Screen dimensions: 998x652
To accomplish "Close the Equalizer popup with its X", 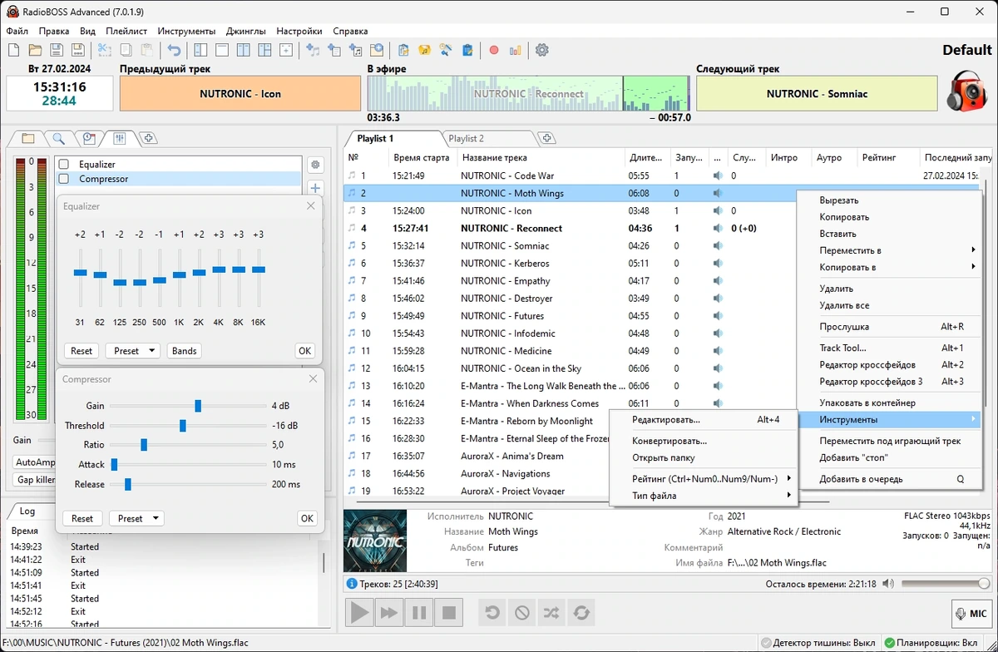I will pos(311,205).
